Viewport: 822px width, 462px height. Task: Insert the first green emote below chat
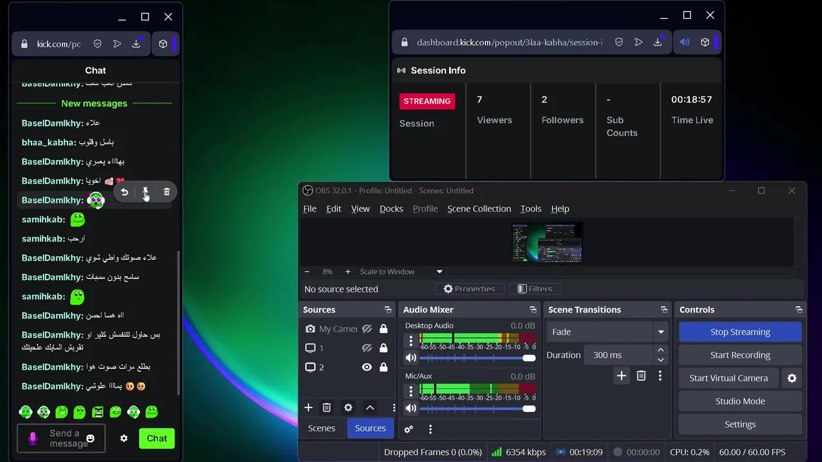[x=26, y=412]
